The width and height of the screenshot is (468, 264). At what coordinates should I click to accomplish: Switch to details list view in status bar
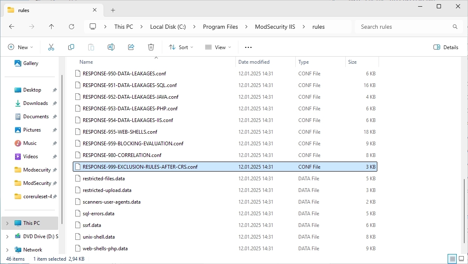click(451, 259)
